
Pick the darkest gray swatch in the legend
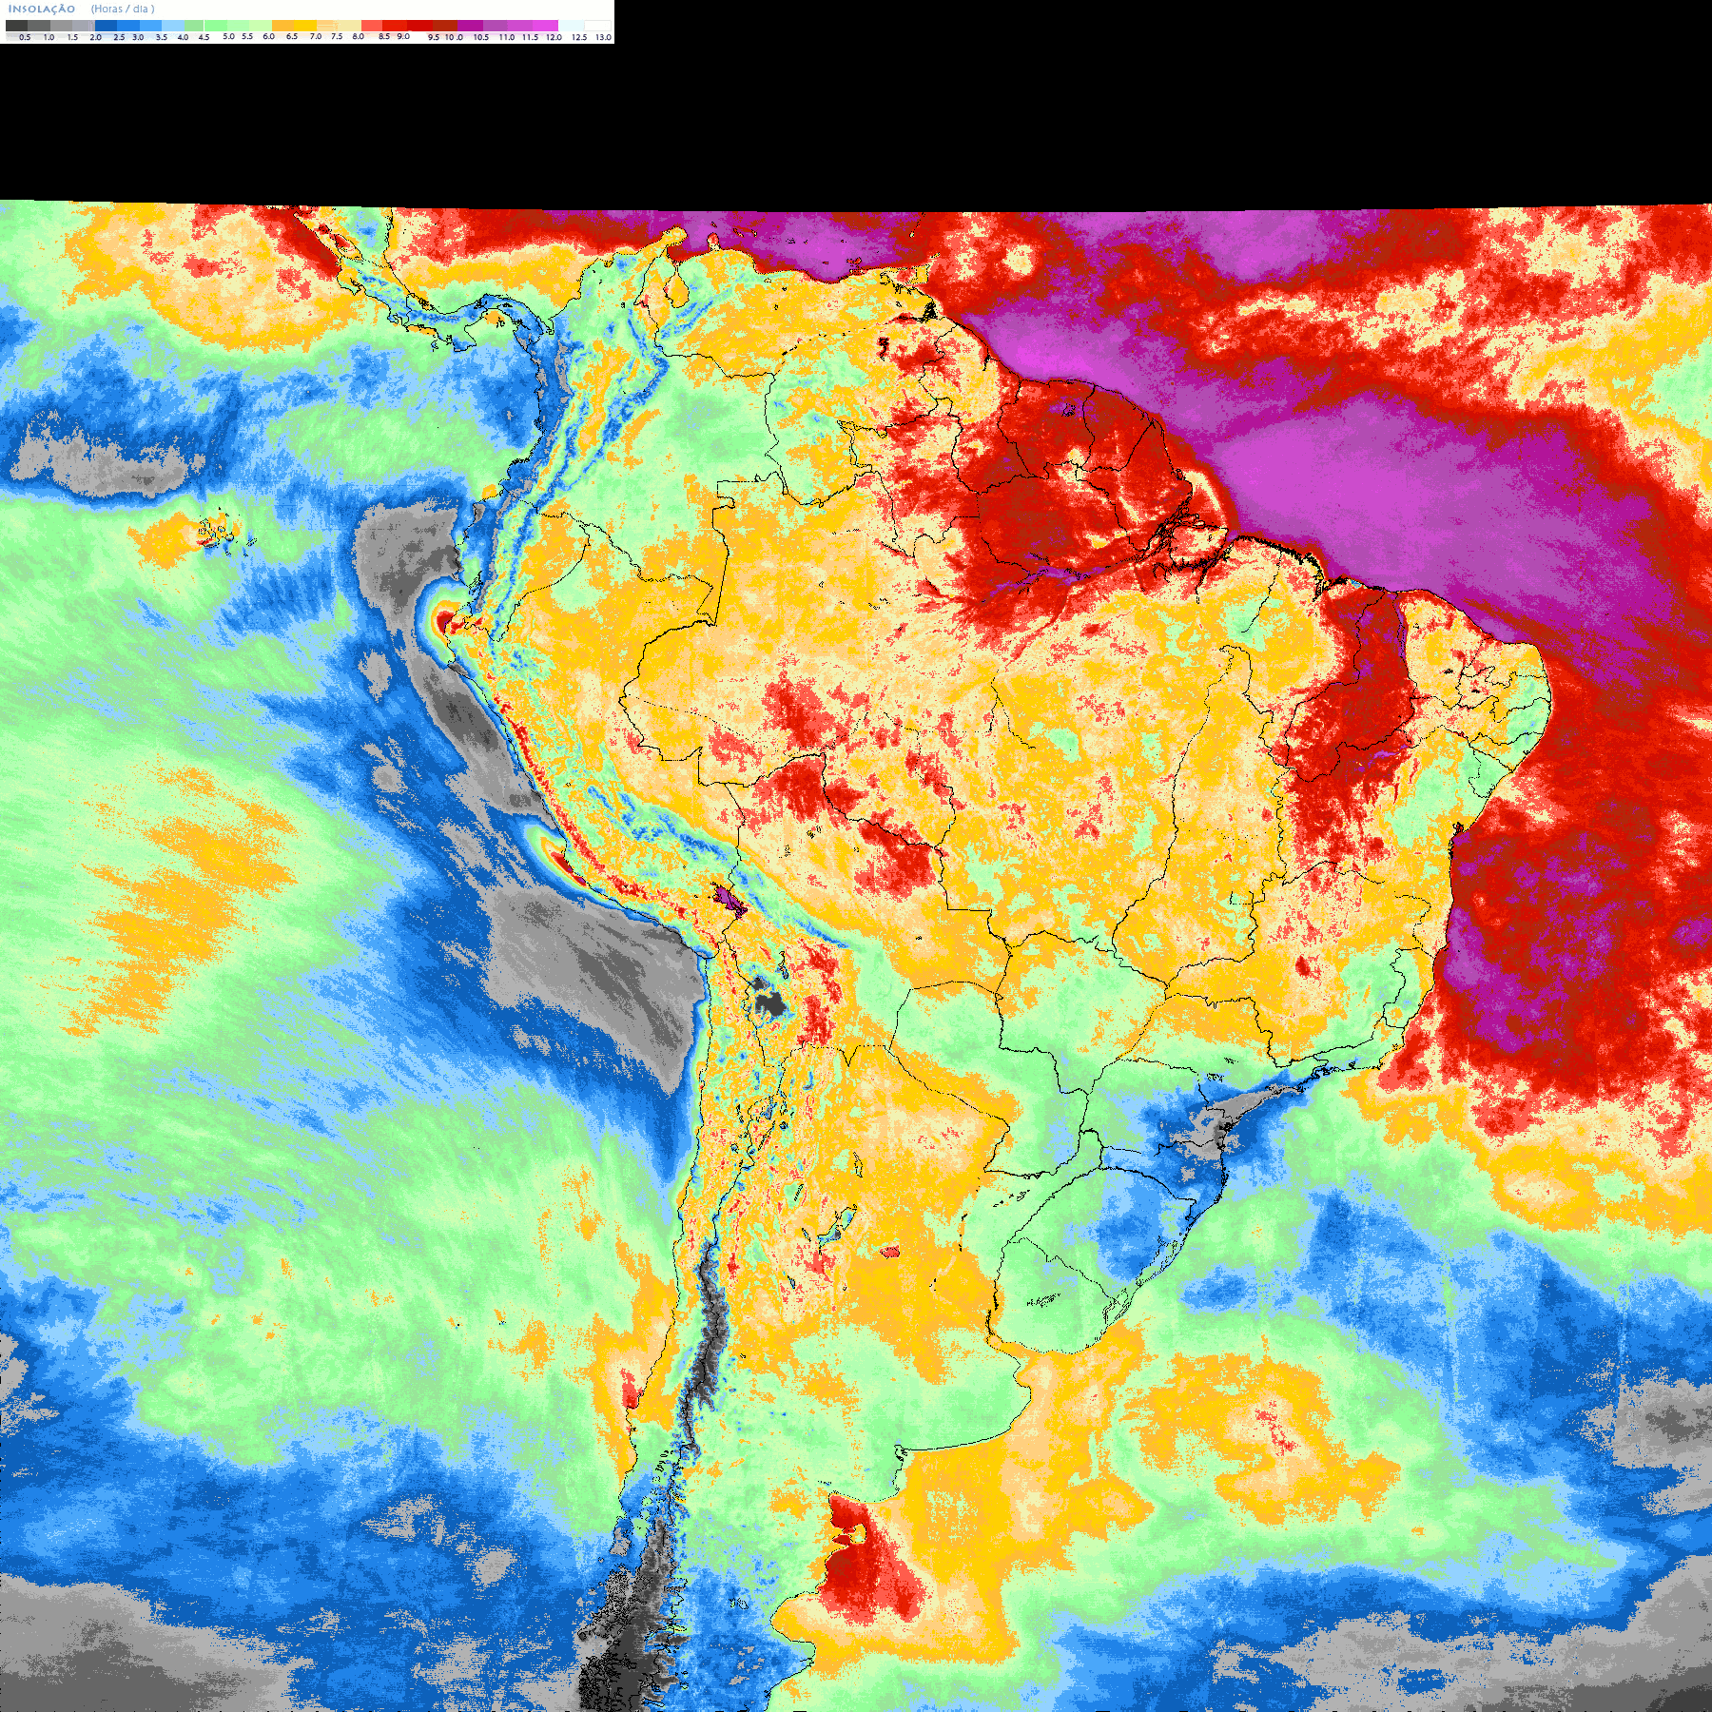16,26
